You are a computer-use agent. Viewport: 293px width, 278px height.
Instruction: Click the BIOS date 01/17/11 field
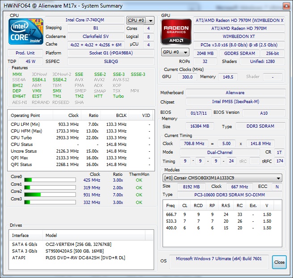point(199,113)
